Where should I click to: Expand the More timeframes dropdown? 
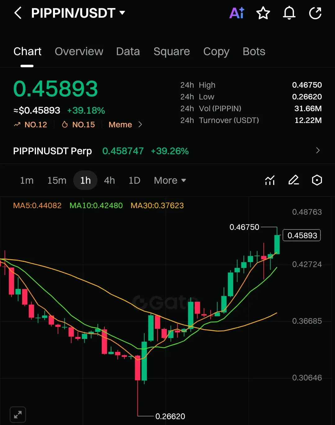(x=170, y=180)
